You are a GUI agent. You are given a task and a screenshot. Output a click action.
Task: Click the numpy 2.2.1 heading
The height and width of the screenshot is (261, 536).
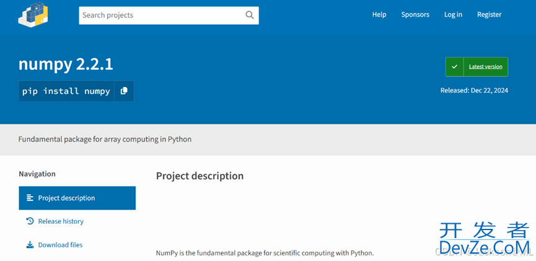coord(66,64)
